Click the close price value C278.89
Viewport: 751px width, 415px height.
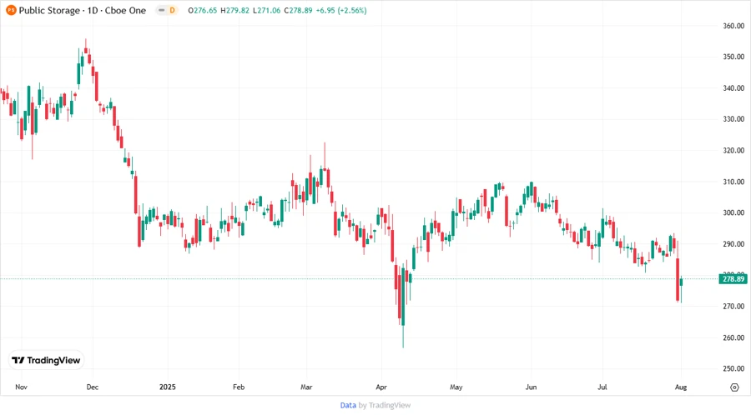click(299, 10)
